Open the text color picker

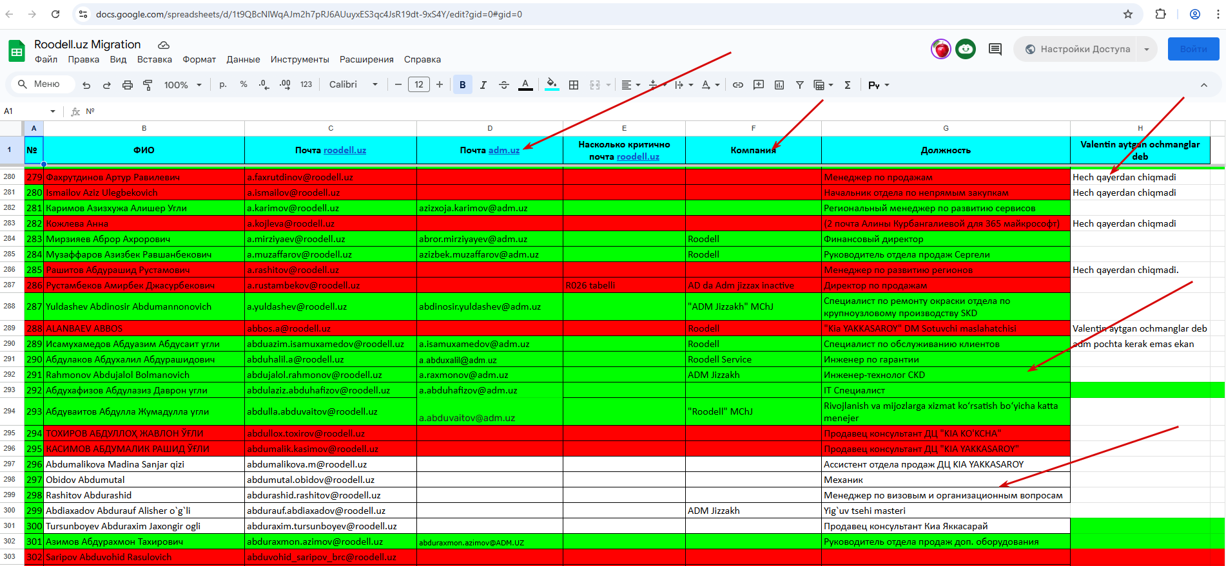click(525, 85)
